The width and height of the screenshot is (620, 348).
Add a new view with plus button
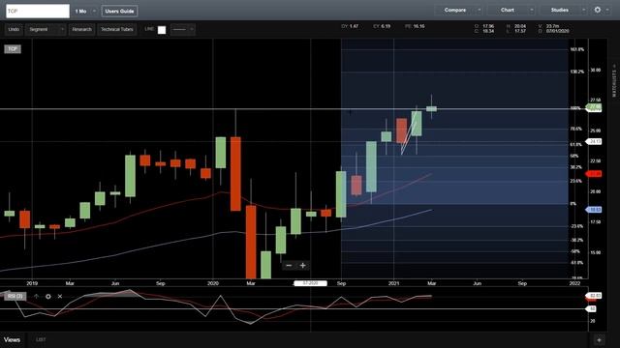[599, 339]
